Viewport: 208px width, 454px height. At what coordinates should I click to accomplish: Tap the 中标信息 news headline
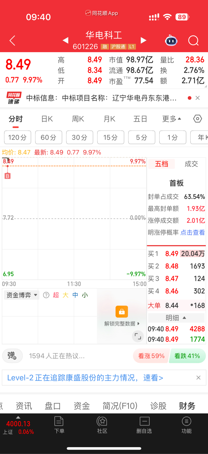pos(101,98)
